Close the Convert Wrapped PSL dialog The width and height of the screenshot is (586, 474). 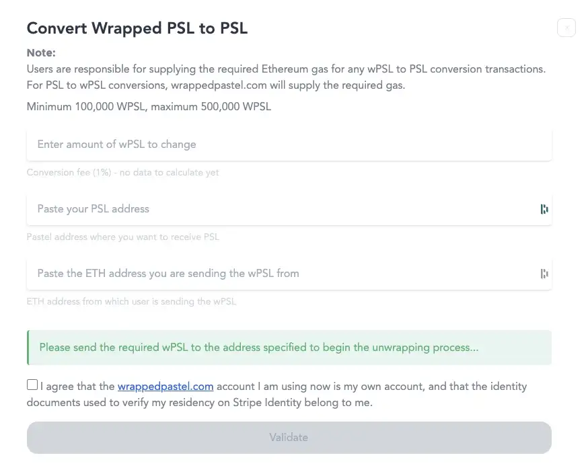tap(566, 28)
